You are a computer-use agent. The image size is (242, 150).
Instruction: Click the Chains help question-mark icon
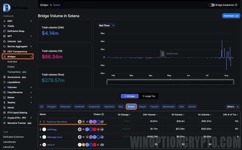103,114
